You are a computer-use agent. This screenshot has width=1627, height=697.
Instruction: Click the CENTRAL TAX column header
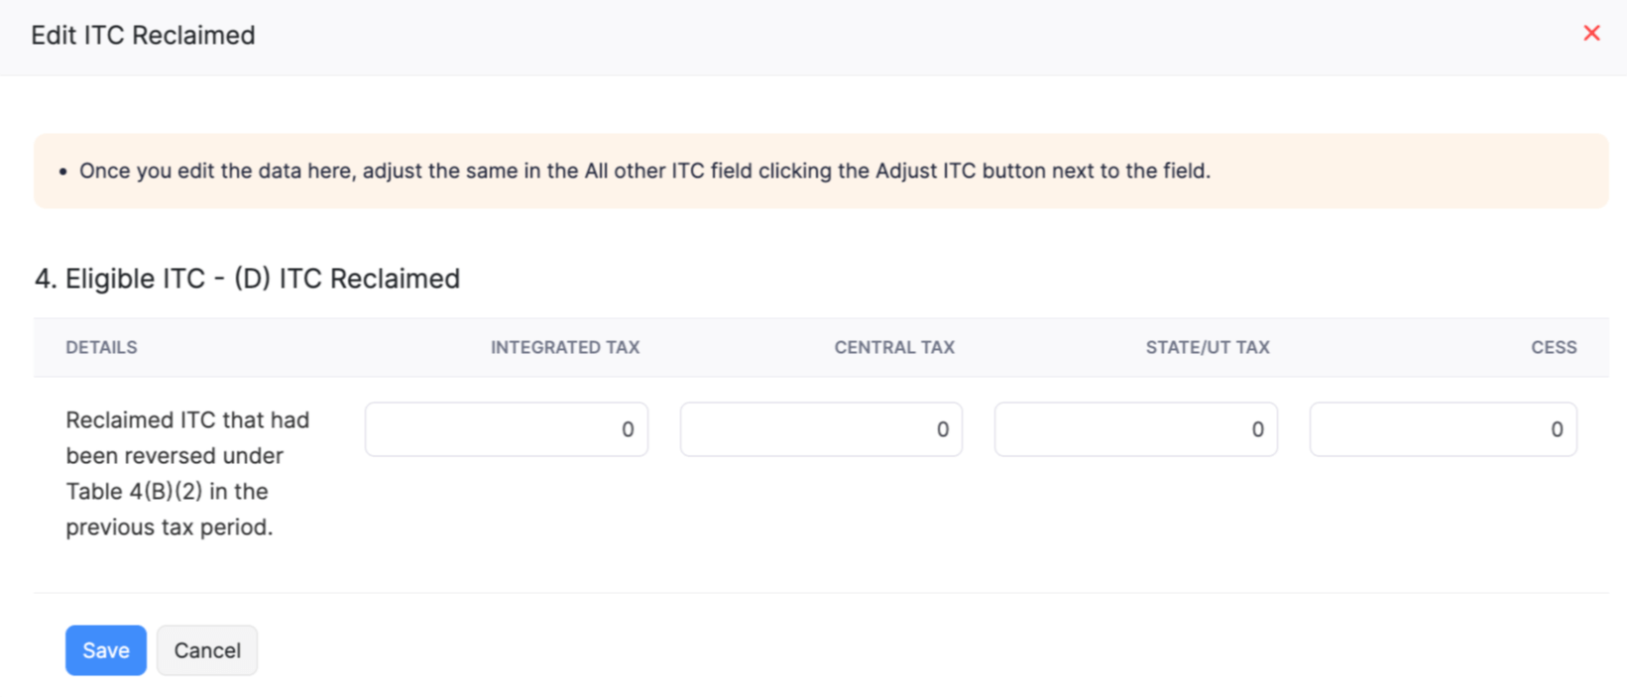tap(893, 347)
